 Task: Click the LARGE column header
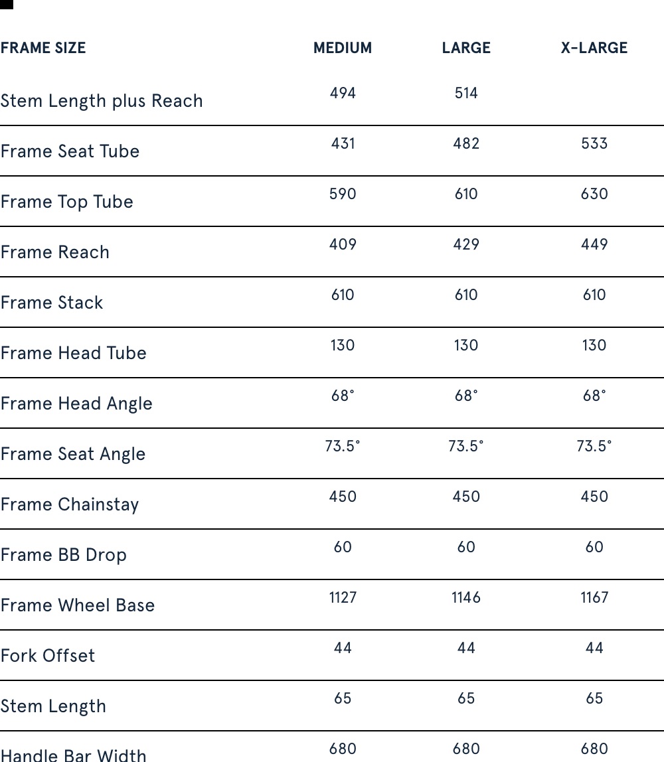click(x=466, y=48)
